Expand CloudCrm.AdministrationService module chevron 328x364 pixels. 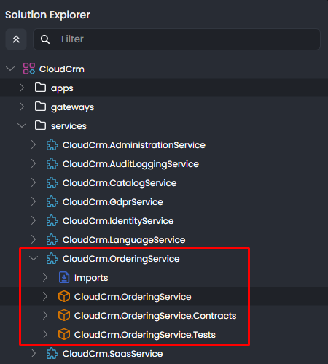pos(34,144)
